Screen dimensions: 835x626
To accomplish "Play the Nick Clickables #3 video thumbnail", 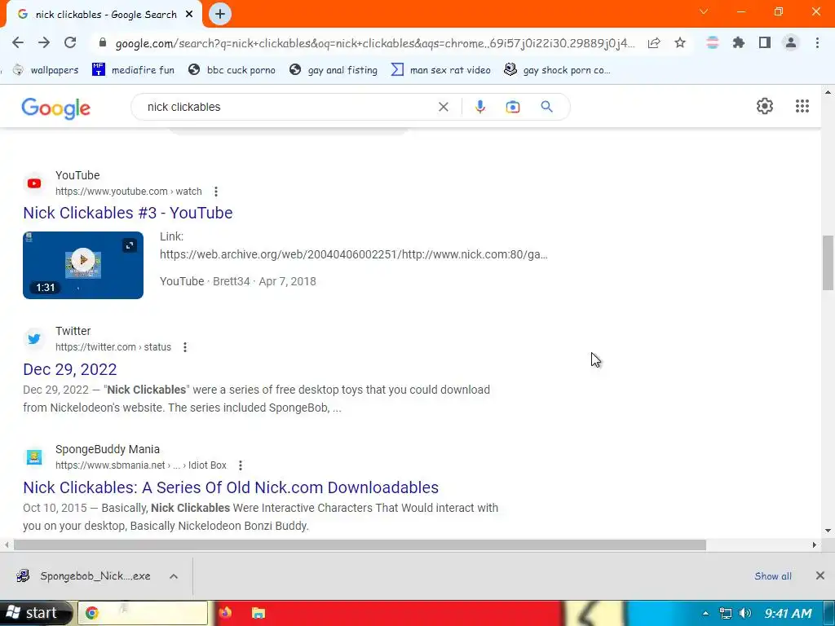I will click(83, 260).
